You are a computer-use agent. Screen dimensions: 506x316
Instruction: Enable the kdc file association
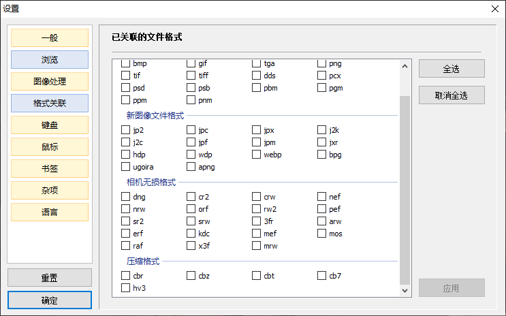coord(191,234)
